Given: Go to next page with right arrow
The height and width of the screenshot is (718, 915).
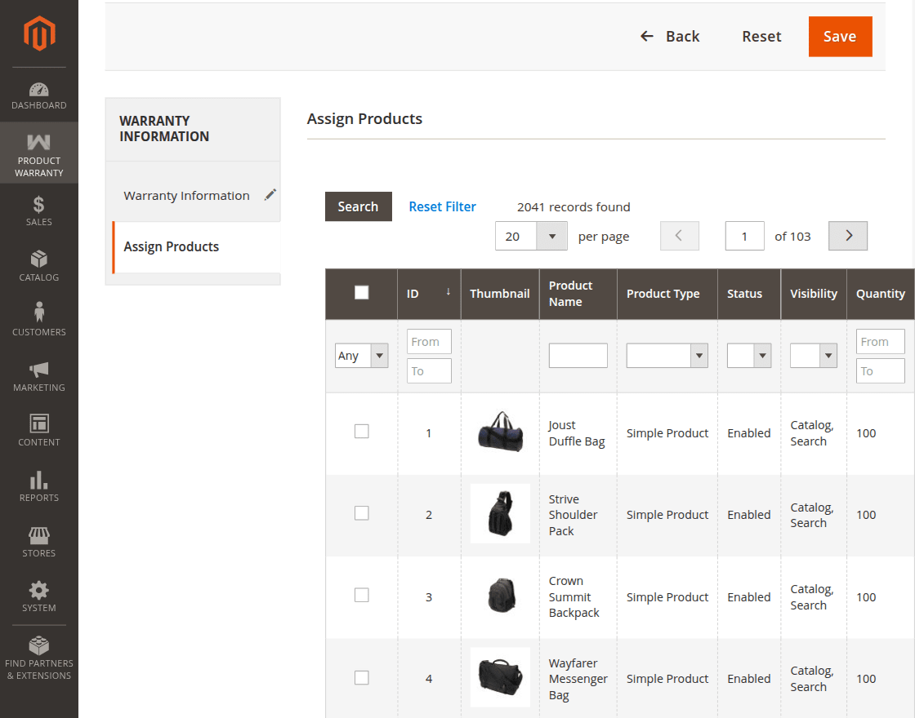Looking at the screenshot, I should [847, 236].
